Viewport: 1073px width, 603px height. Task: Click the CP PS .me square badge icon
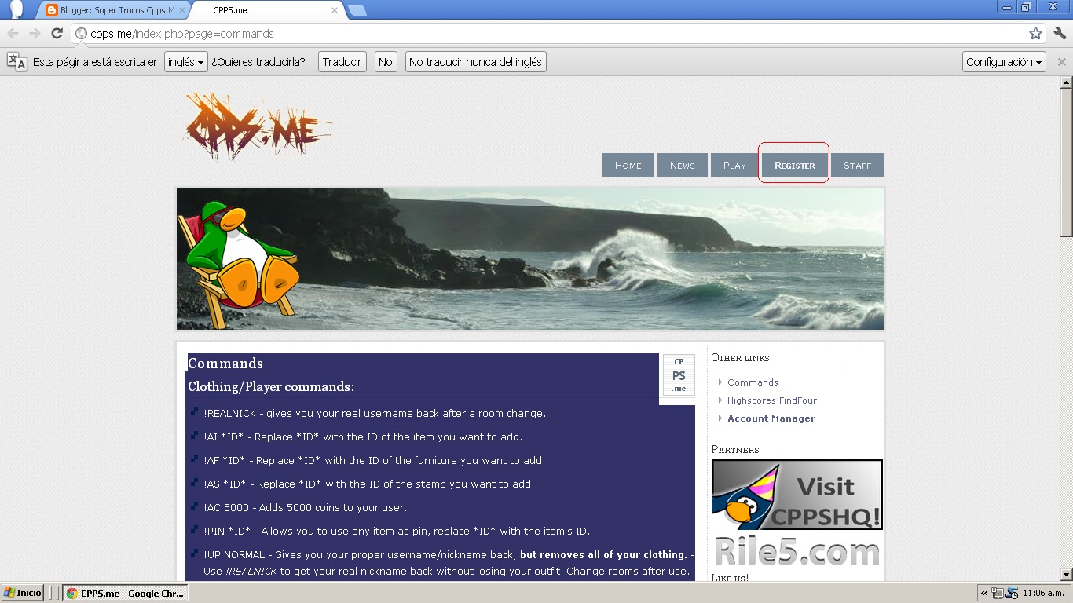(678, 375)
